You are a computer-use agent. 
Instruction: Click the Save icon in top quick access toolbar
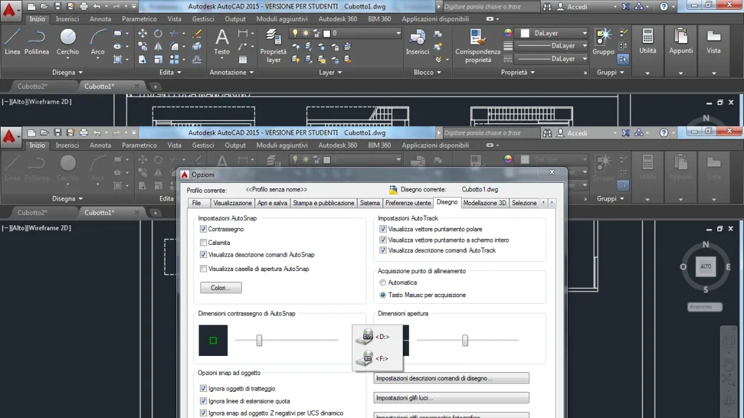tap(57, 6)
